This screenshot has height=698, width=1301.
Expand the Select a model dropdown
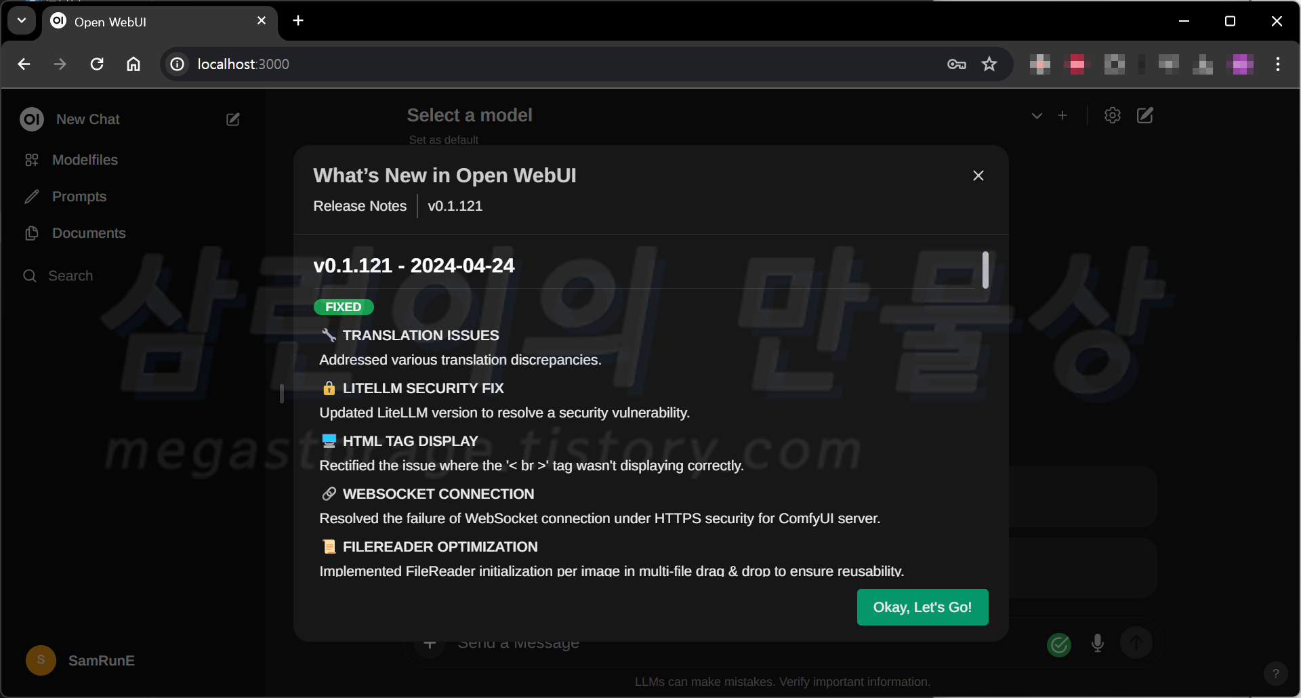(x=1037, y=116)
